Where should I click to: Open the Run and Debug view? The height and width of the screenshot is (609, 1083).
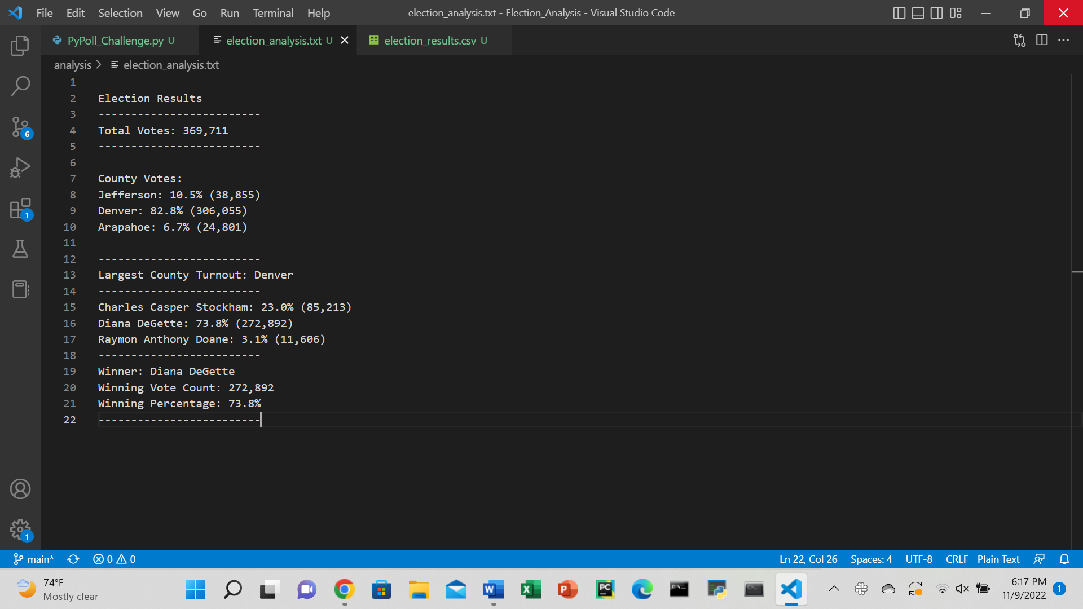click(20, 167)
